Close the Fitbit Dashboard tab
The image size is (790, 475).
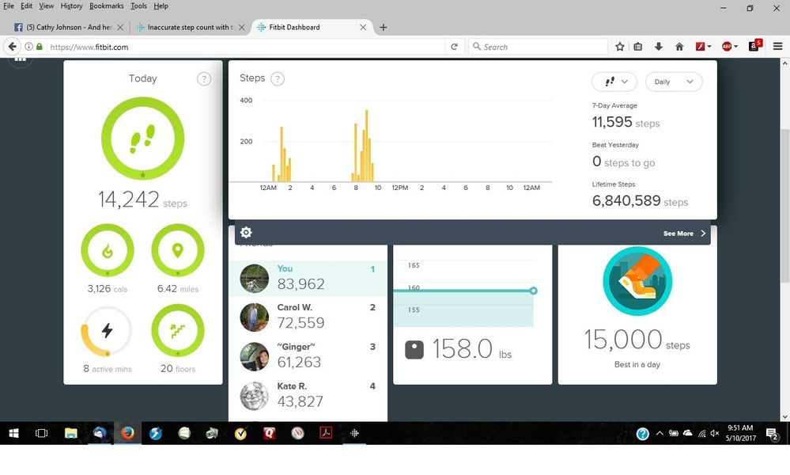[x=363, y=27]
